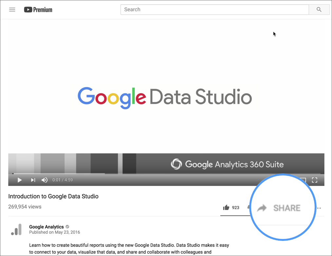The image size is (332, 256).
Task: Click the Google Analytics channel avatar
Action: (x=16, y=229)
